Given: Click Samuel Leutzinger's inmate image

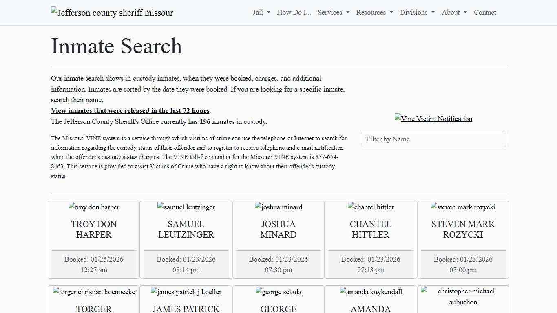Looking at the screenshot, I should point(186,207).
